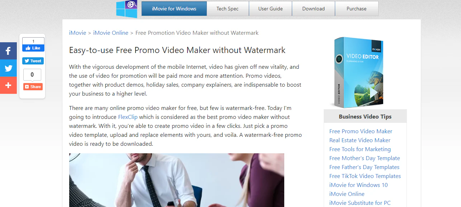The height and width of the screenshot is (207, 461).
Task: Share on the Twitter sidebar icon
Action: [8, 68]
